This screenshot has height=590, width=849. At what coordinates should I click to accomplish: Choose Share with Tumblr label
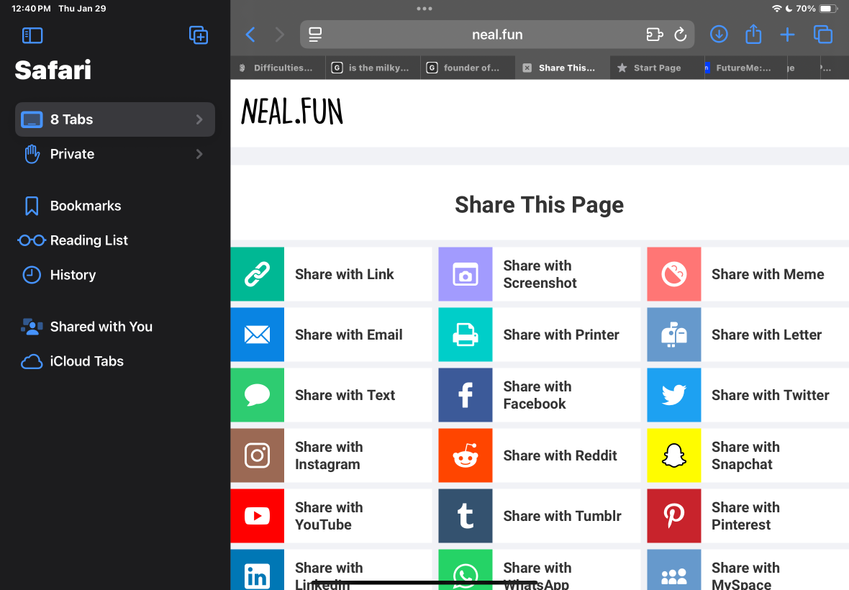[x=562, y=517]
